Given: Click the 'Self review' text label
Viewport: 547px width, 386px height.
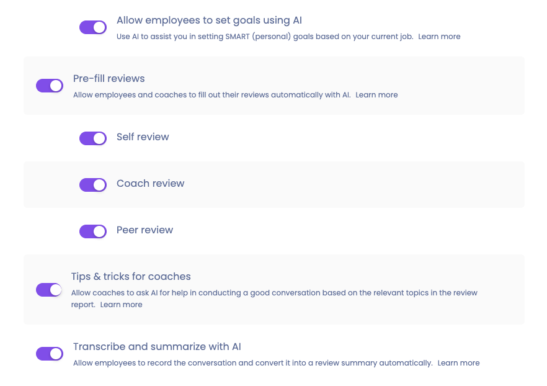Looking at the screenshot, I should tap(143, 137).
